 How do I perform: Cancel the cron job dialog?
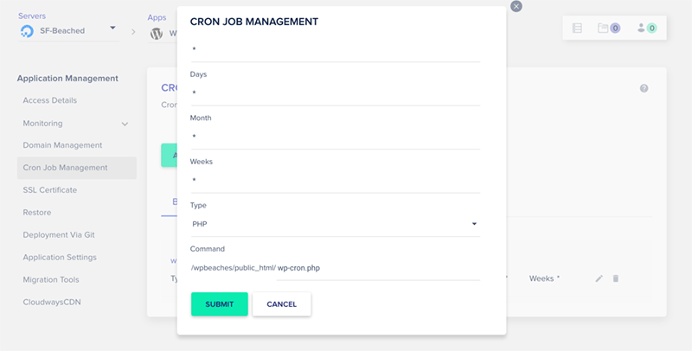pyautogui.click(x=282, y=304)
